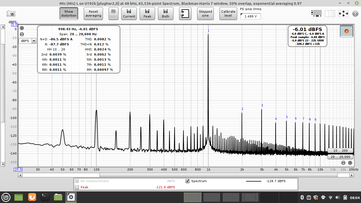Open the Wi-Fi network tray icon
This screenshot has height=203, width=361.
[x=331, y=197]
